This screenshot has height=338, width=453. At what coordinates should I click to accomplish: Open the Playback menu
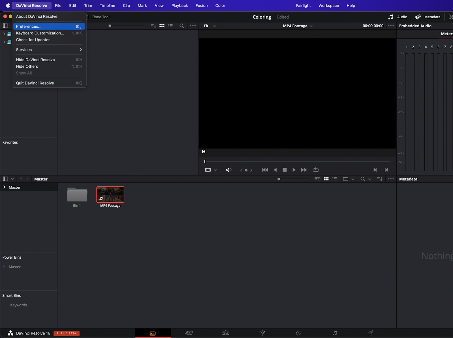[x=180, y=6]
